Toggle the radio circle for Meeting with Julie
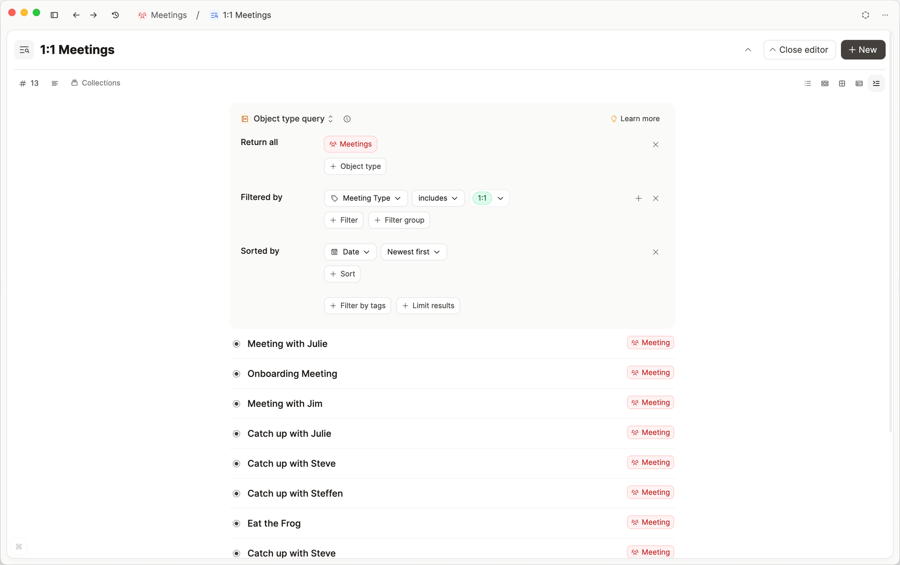This screenshot has width=900, height=565. tap(237, 344)
